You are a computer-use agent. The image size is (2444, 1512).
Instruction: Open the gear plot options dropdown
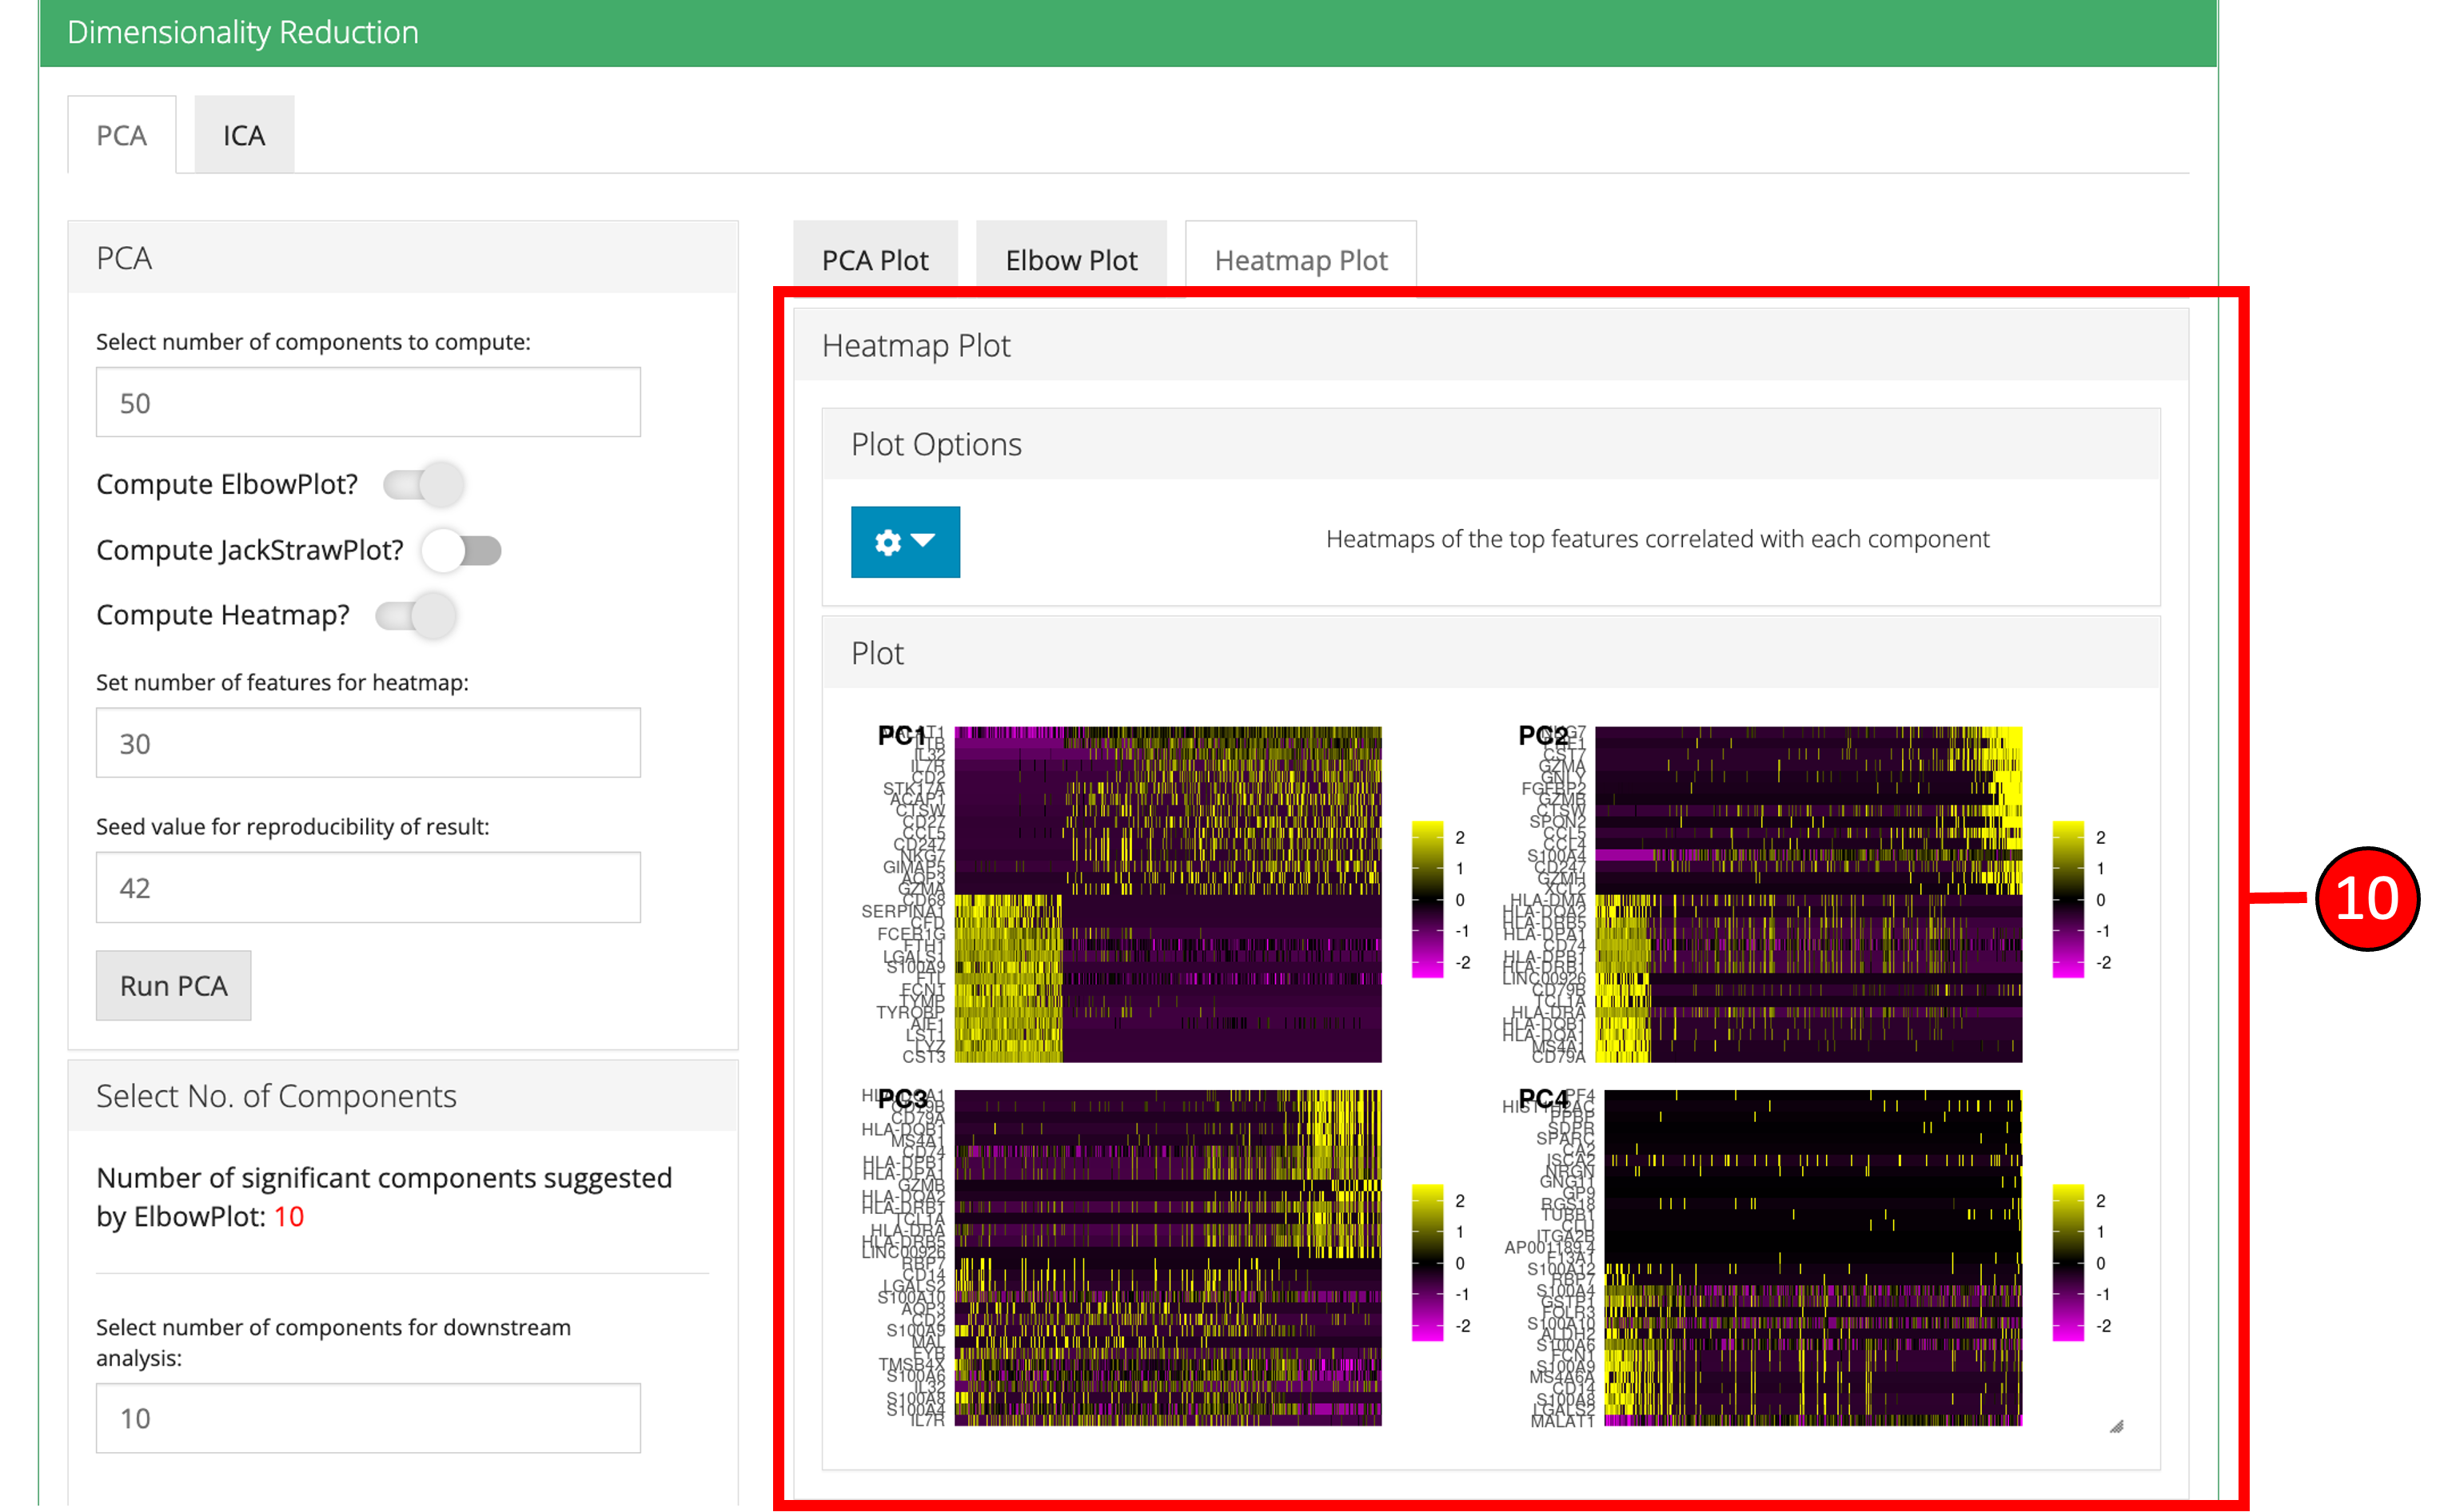[x=904, y=541]
